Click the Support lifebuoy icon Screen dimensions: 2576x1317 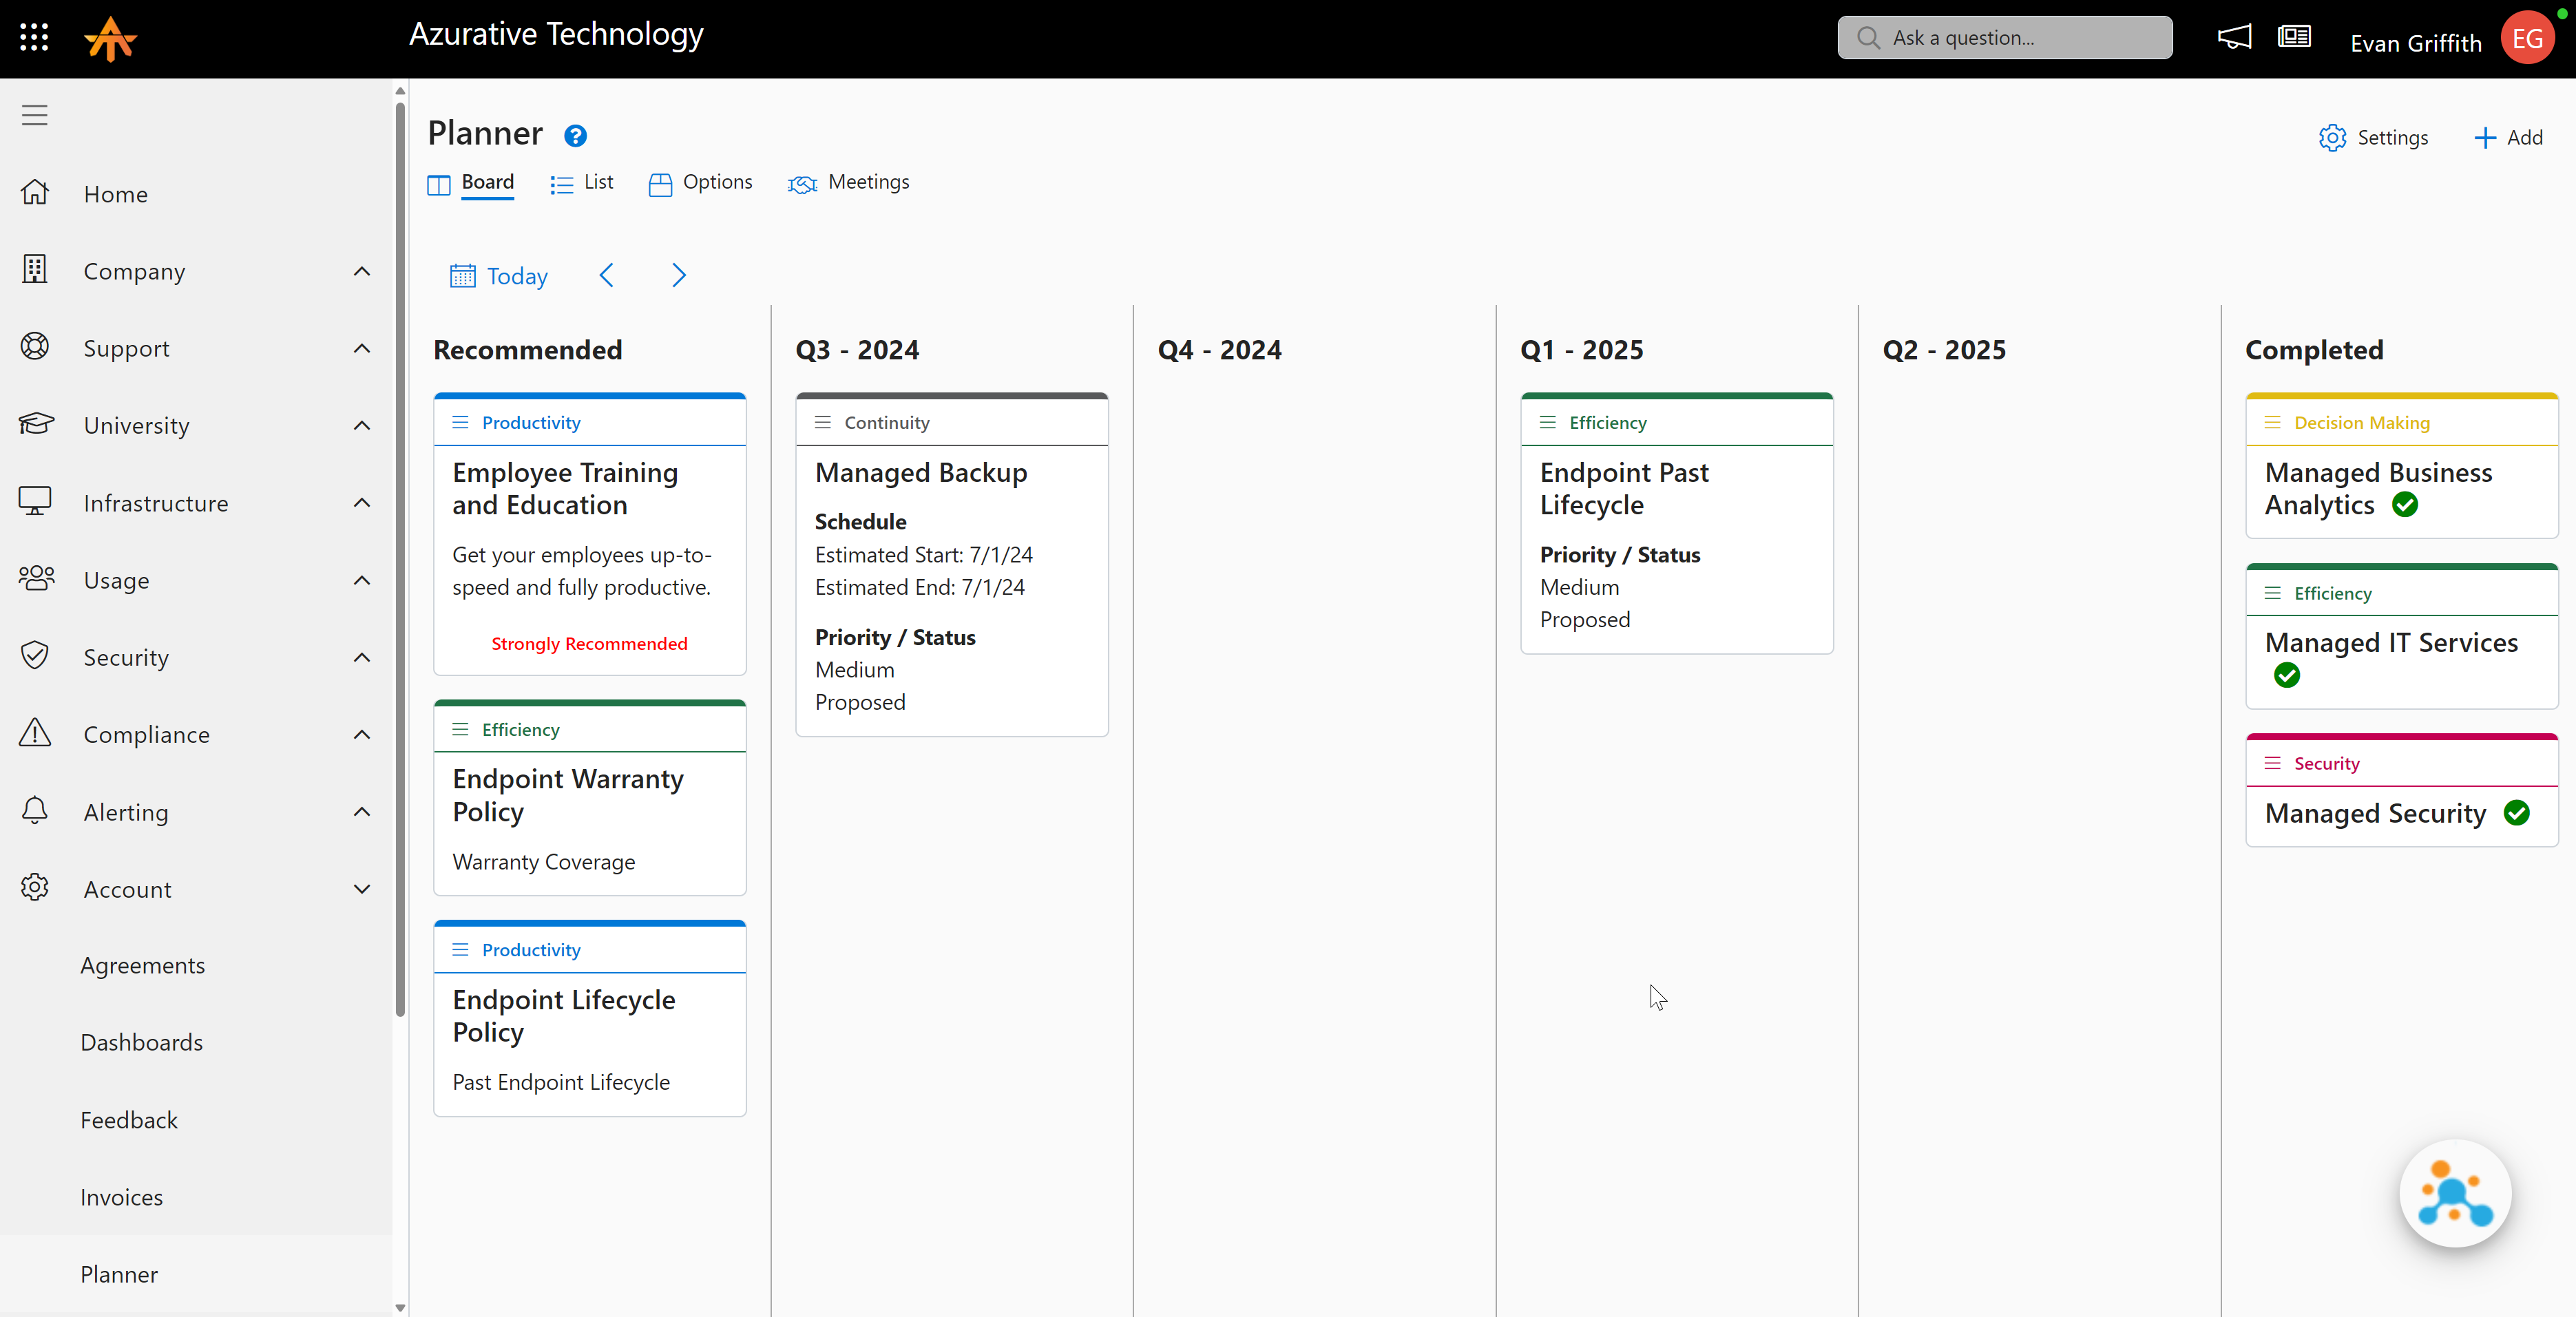tap(35, 347)
